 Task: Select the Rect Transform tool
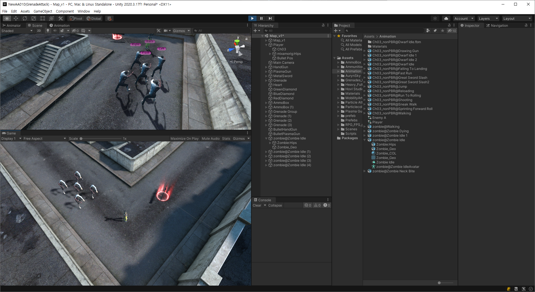pos(43,18)
